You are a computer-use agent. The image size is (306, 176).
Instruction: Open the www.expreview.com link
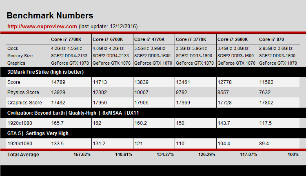pyautogui.click(x=42, y=27)
